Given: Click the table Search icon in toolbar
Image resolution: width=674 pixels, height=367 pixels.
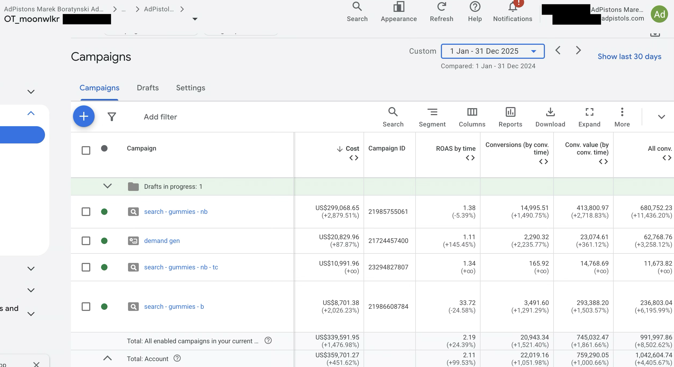Looking at the screenshot, I should 393,112.
